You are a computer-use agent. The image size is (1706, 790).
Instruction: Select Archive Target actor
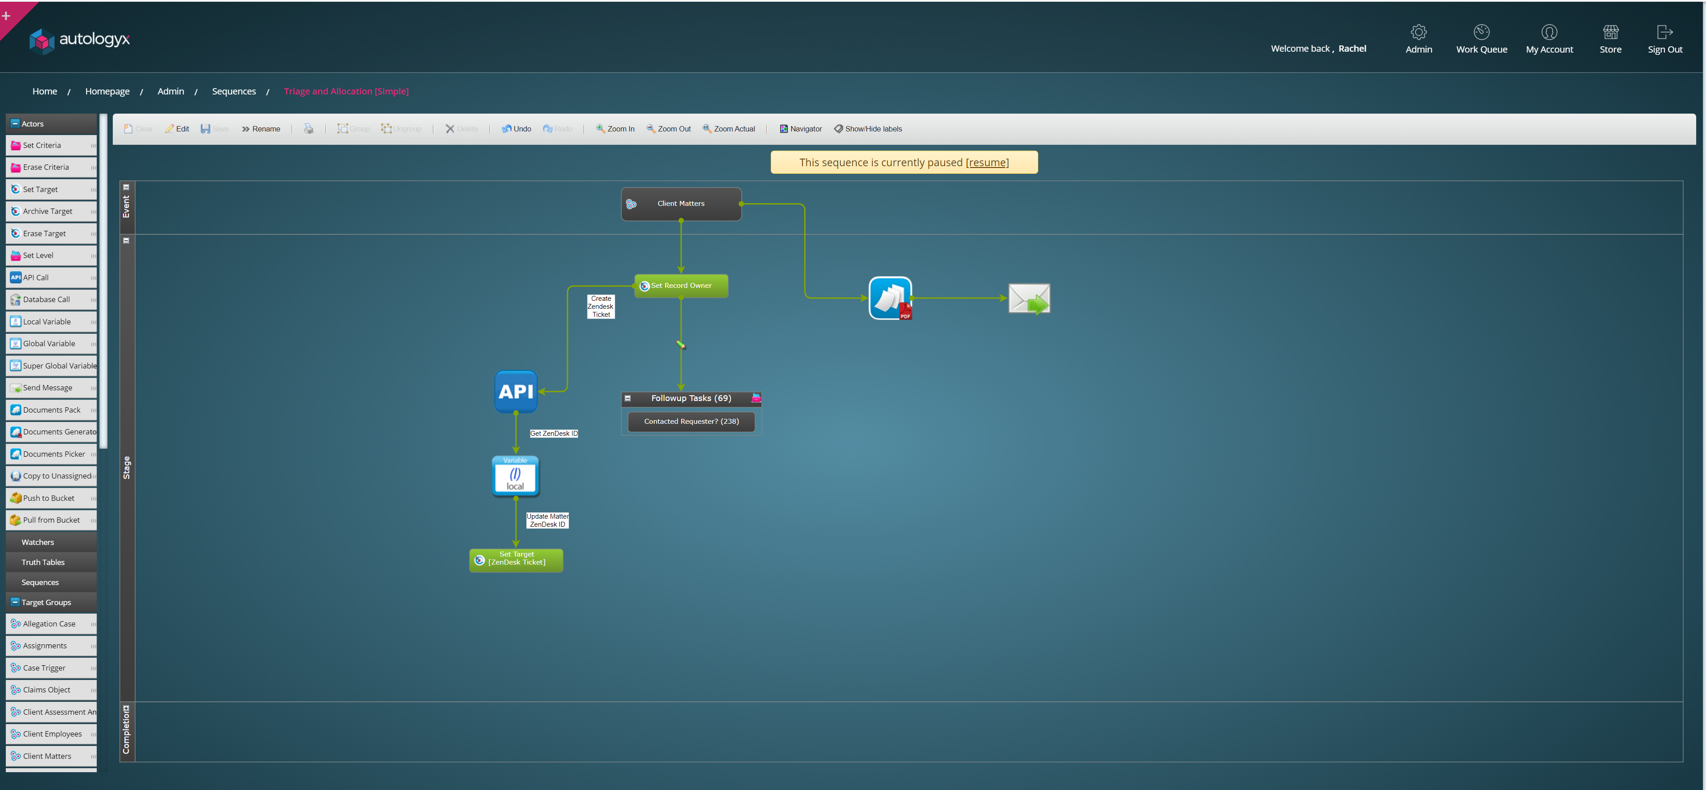coord(51,211)
